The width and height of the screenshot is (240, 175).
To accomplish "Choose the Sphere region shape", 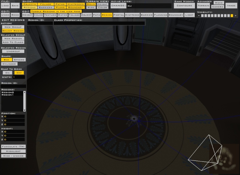I will 19,60.
